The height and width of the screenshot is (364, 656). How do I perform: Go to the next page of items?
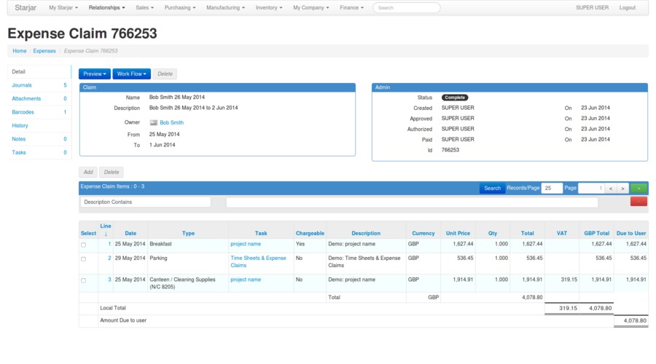(x=622, y=188)
